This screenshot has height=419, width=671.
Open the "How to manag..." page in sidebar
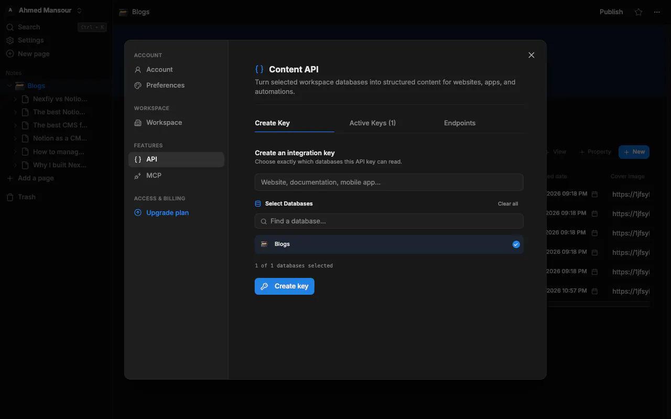click(59, 152)
